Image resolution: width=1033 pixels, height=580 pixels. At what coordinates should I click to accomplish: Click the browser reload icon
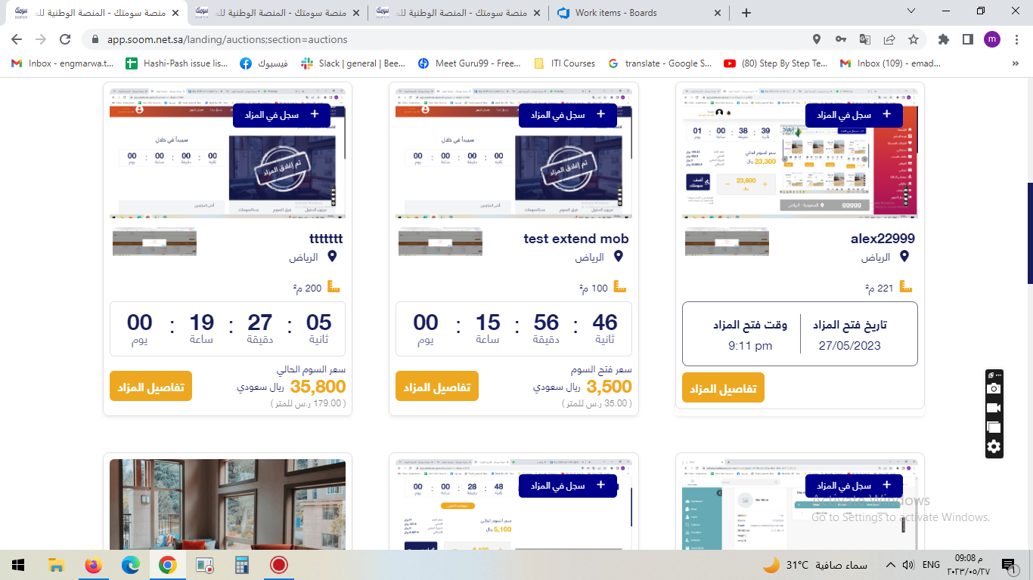pyautogui.click(x=65, y=39)
